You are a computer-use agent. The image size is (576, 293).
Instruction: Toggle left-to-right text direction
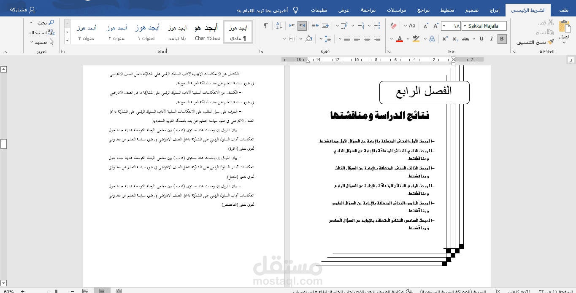[x=292, y=26]
